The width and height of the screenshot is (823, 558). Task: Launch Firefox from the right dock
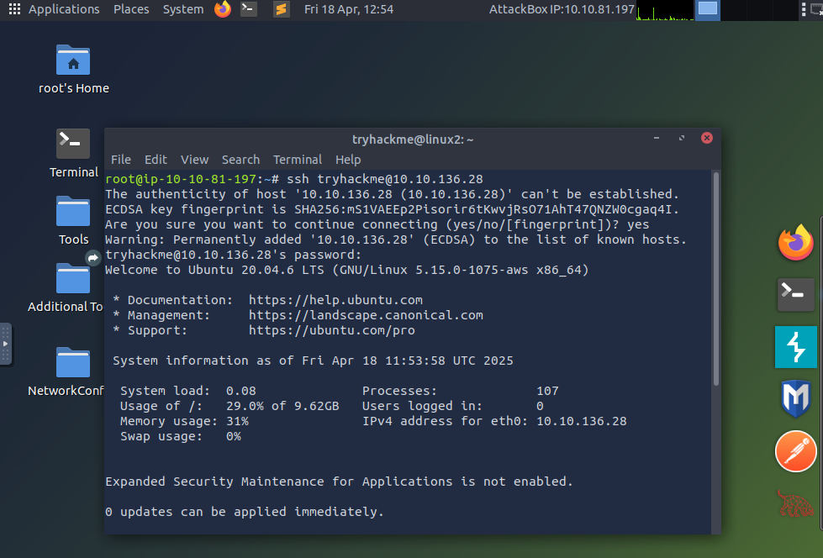[796, 243]
